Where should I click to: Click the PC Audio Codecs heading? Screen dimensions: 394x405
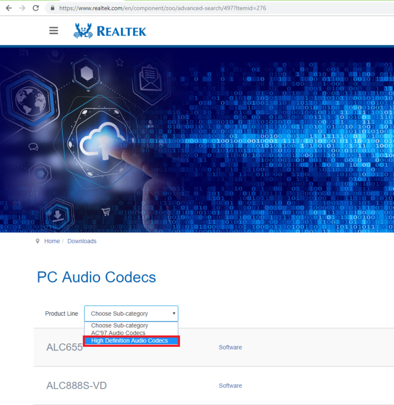click(x=96, y=277)
